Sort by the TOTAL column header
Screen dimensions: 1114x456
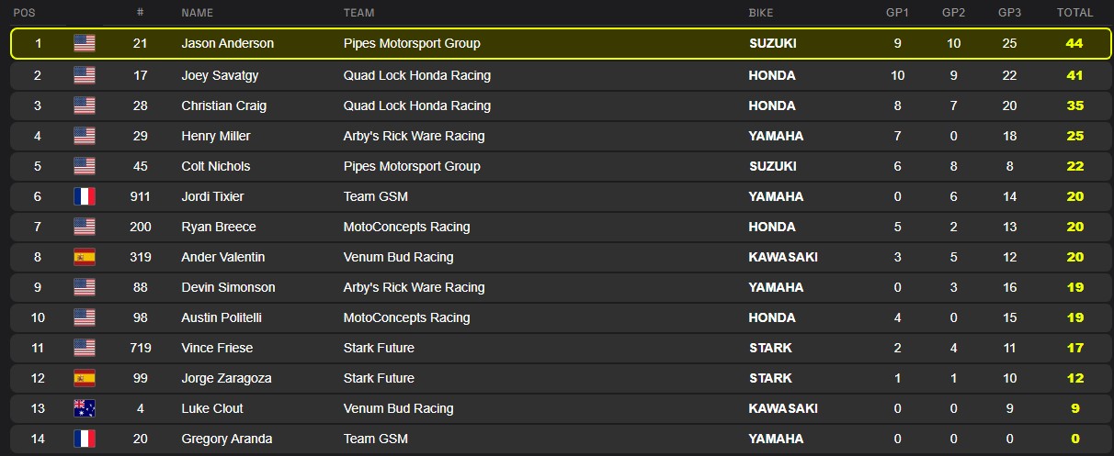1074,13
